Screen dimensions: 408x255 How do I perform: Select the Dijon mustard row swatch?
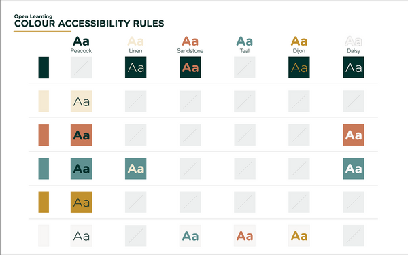[x=44, y=202]
